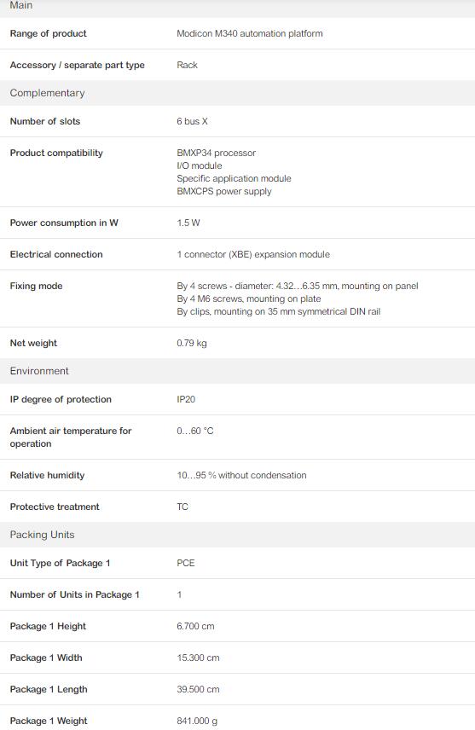The width and height of the screenshot is (475, 730).
Task: Click the Main section header
Action: (x=237, y=7)
